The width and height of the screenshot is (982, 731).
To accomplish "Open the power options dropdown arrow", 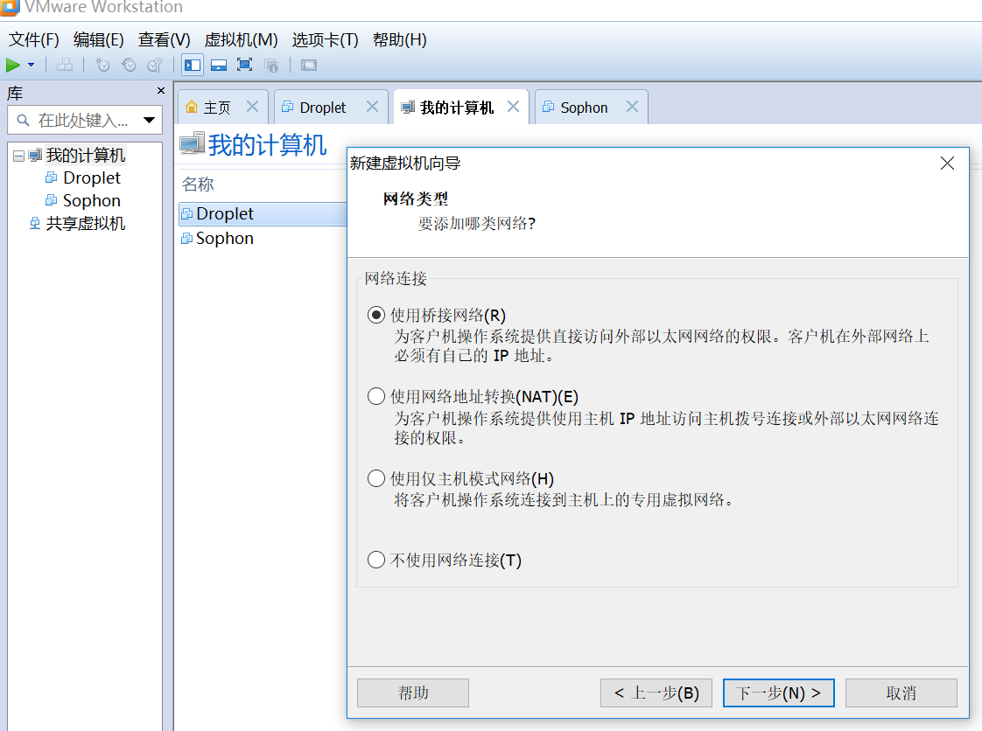I will point(31,65).
